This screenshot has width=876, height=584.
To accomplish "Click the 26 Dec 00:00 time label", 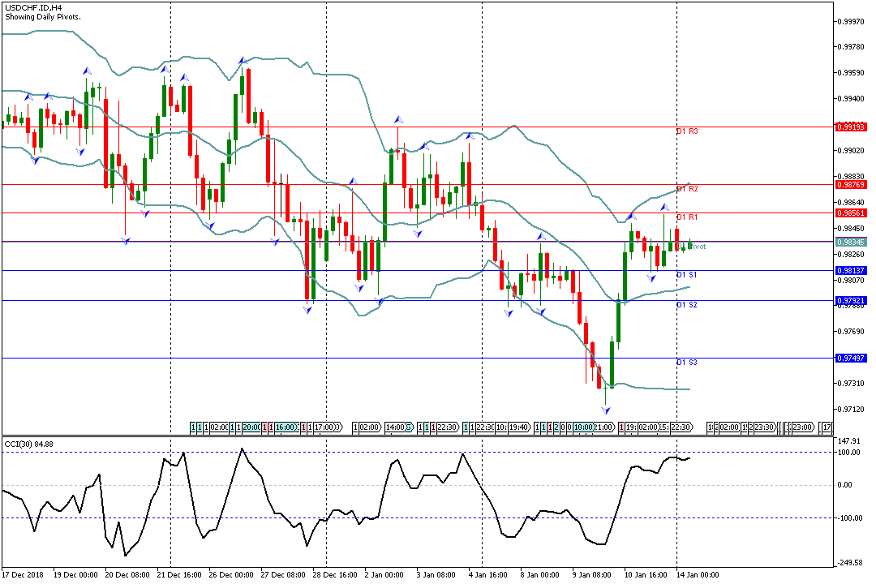I will (231, 574).
